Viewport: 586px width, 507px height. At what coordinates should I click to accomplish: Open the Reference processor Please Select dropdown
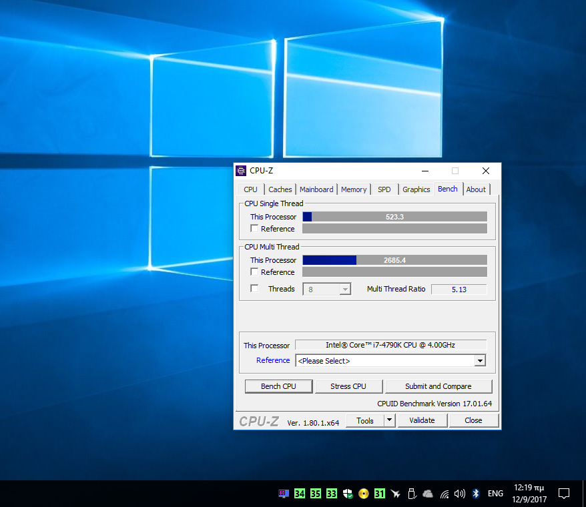pyautogui.click(x=390, y=360)
